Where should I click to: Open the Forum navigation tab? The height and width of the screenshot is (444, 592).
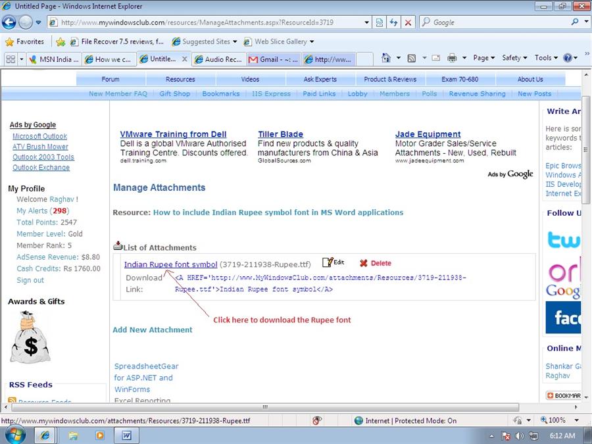pyautogui.click(x=111, y=80)
